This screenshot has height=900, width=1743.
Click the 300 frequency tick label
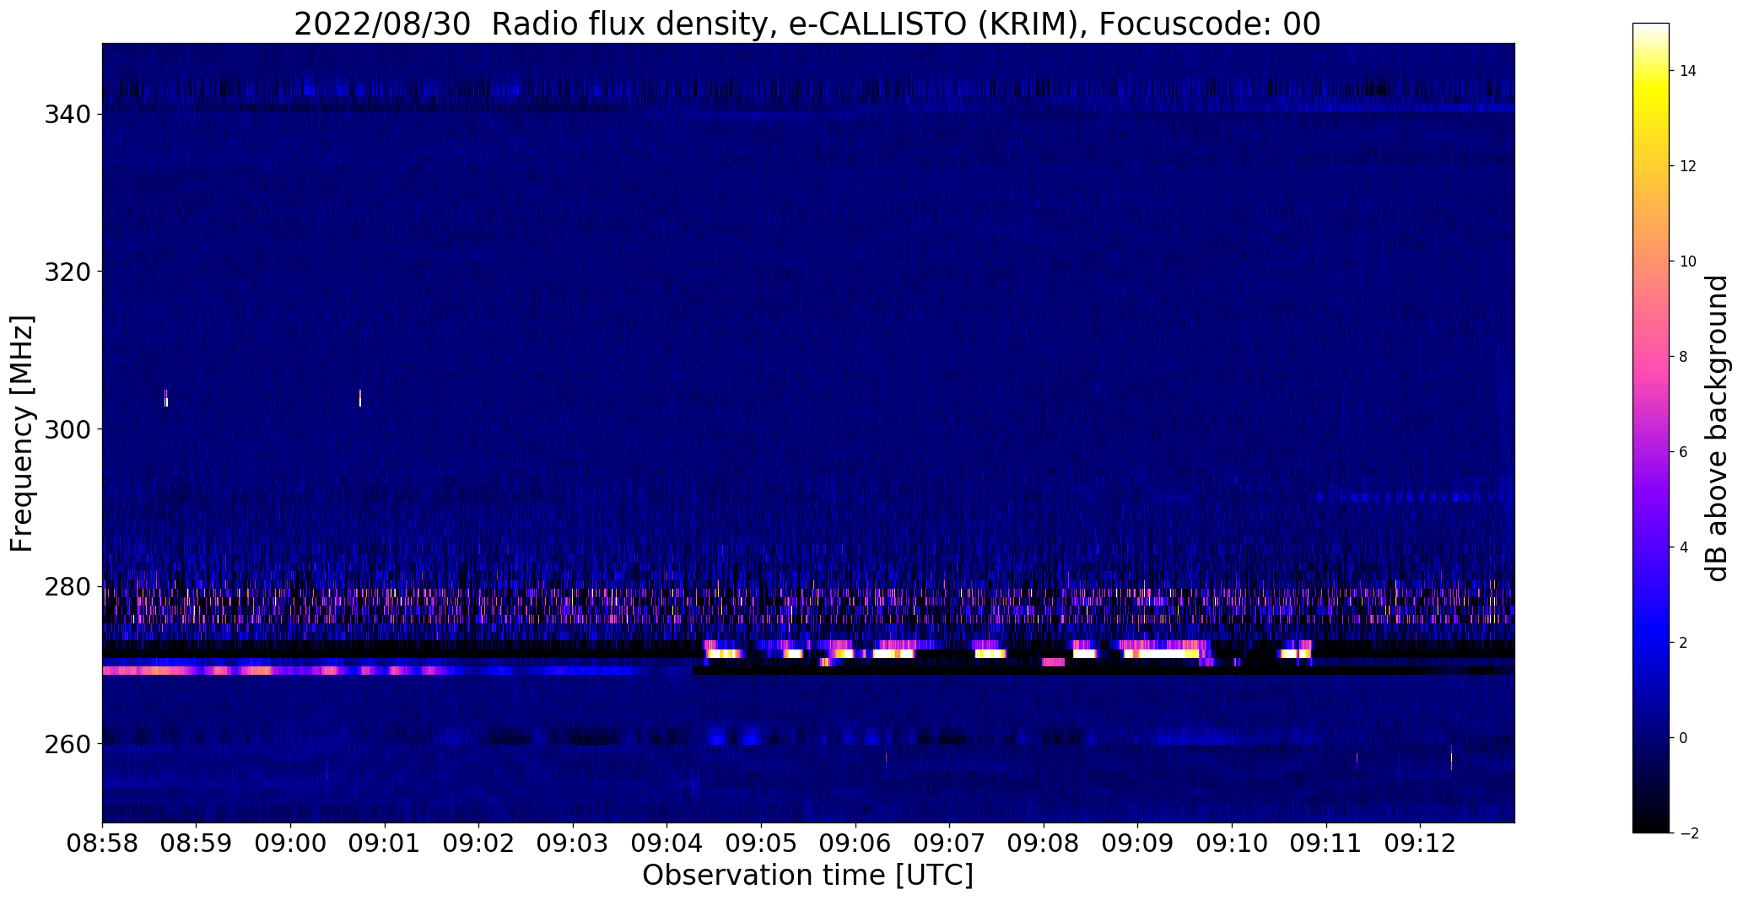click(x=67, y=429)
